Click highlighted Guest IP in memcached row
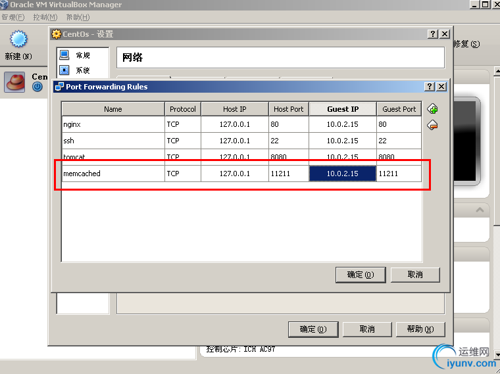The height and width of the screenshot is (374, 500). click(x=343, y=174)
